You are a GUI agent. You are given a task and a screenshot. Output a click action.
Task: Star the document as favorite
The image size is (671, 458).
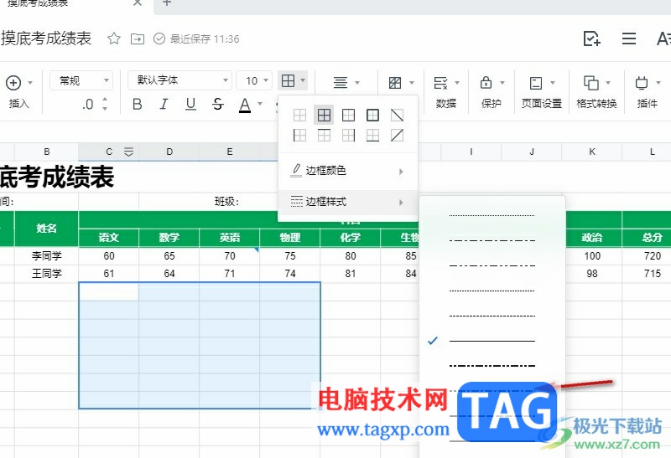[114, 39]
